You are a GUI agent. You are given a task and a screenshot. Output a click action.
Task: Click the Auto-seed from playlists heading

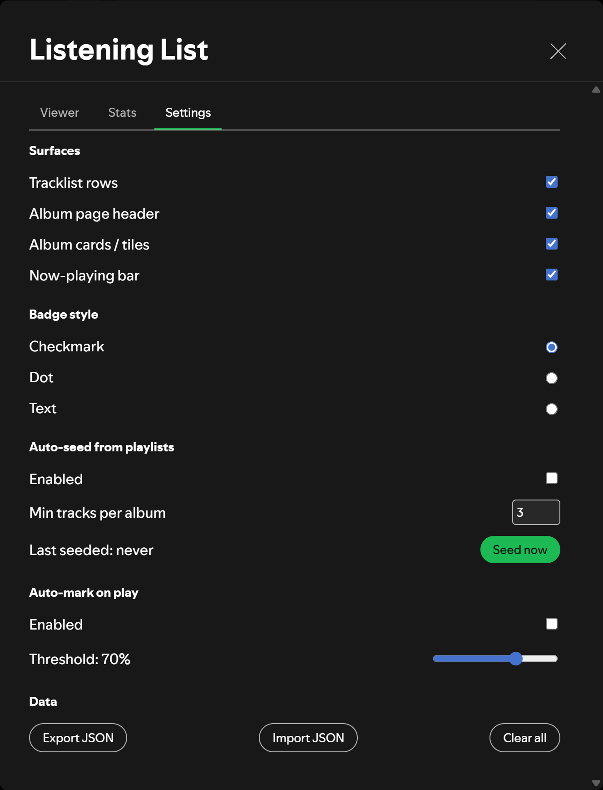102,447
